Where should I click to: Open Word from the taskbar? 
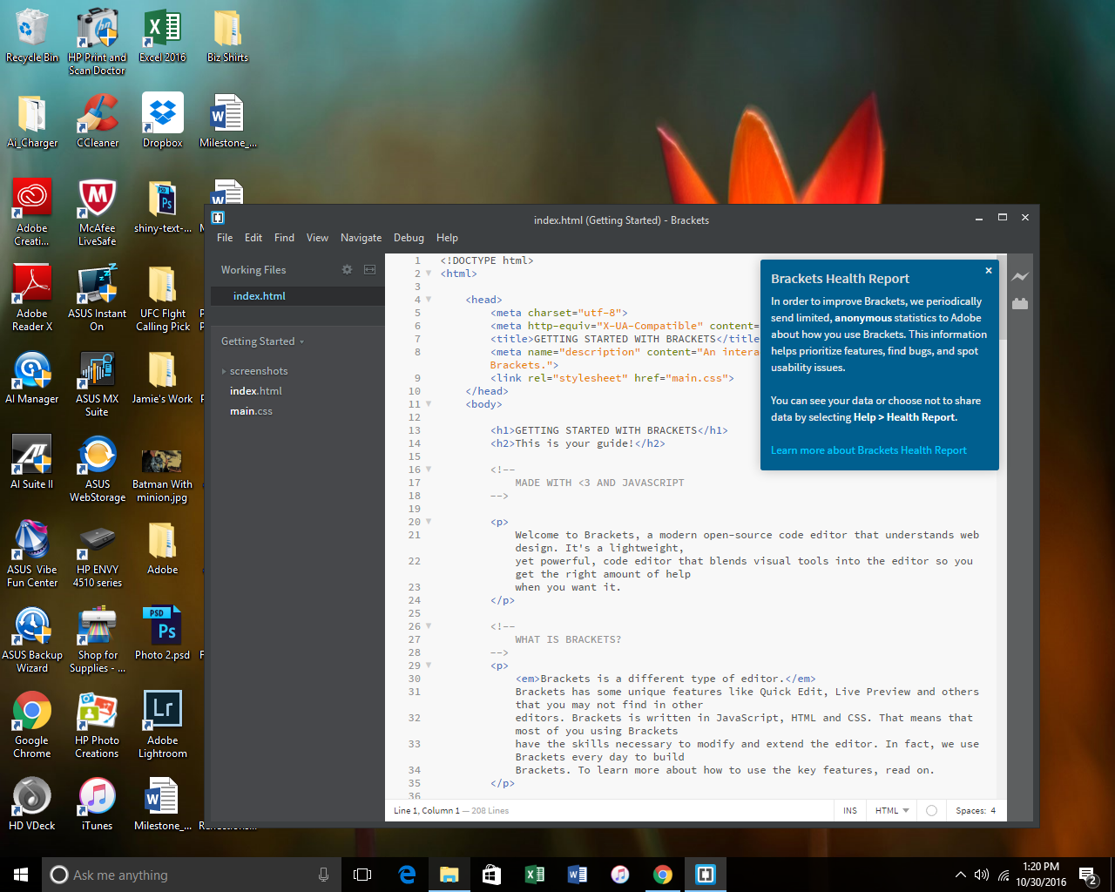(578, 875)
